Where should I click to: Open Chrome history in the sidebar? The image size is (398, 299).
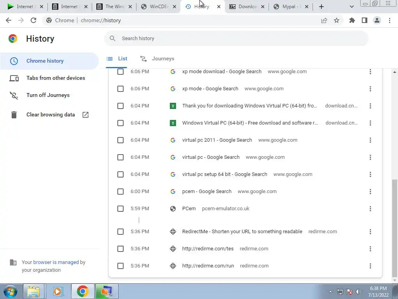[x=49, y=61]
